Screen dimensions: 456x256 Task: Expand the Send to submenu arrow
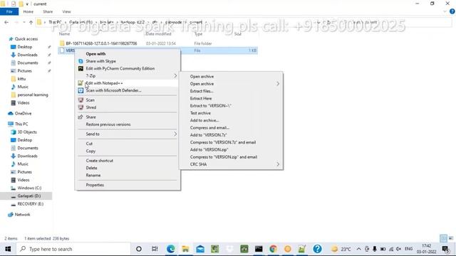175,134
